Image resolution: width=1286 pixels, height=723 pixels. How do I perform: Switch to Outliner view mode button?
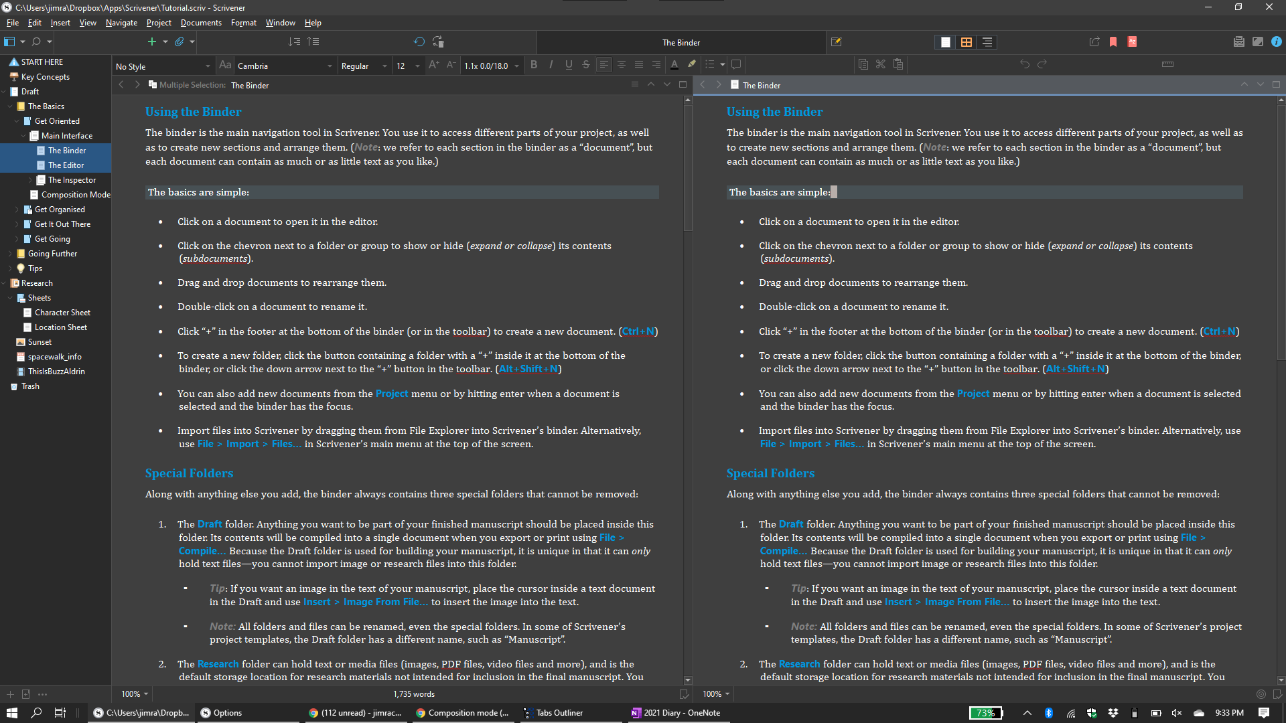987,42
